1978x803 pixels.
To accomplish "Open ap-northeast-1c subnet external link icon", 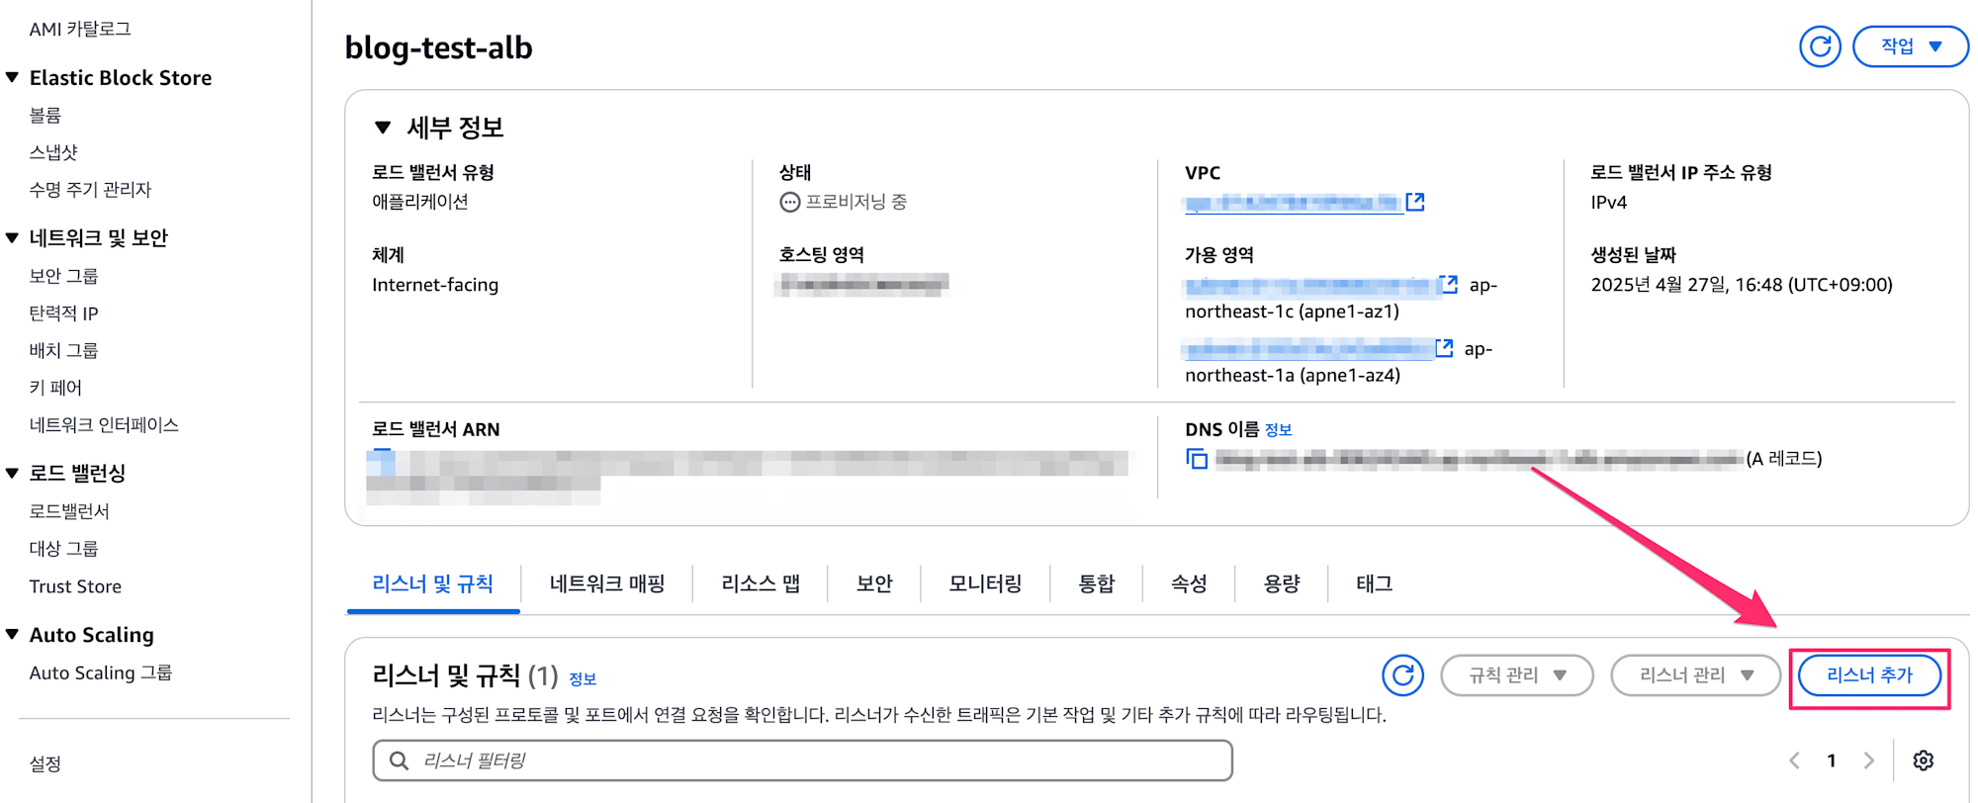I will click(x=1449, y=285).
